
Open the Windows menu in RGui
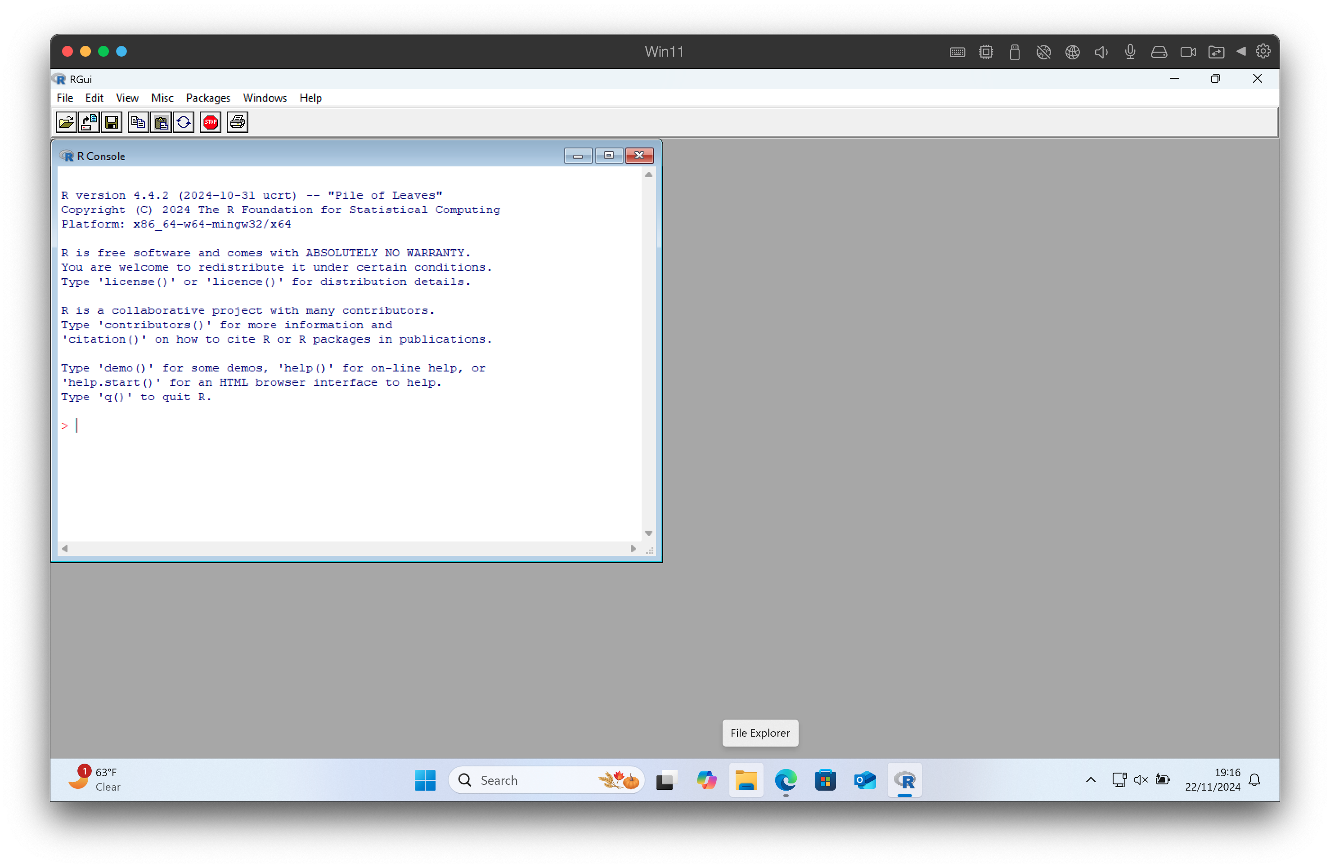tap(264, 98)
